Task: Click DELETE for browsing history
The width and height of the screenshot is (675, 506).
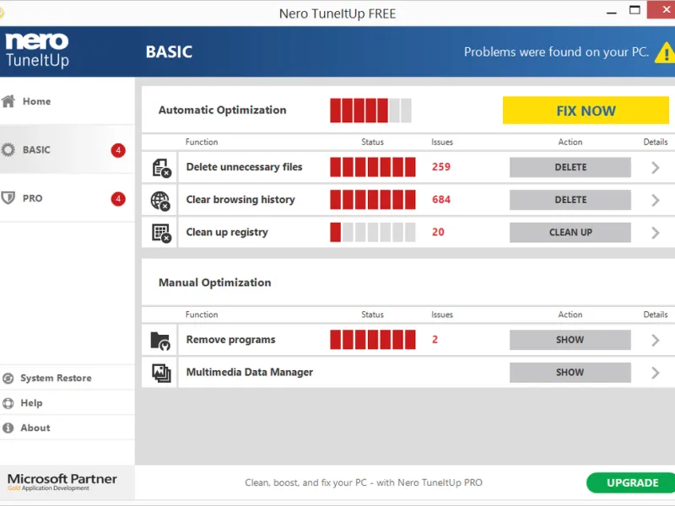Action: point(570,200)
